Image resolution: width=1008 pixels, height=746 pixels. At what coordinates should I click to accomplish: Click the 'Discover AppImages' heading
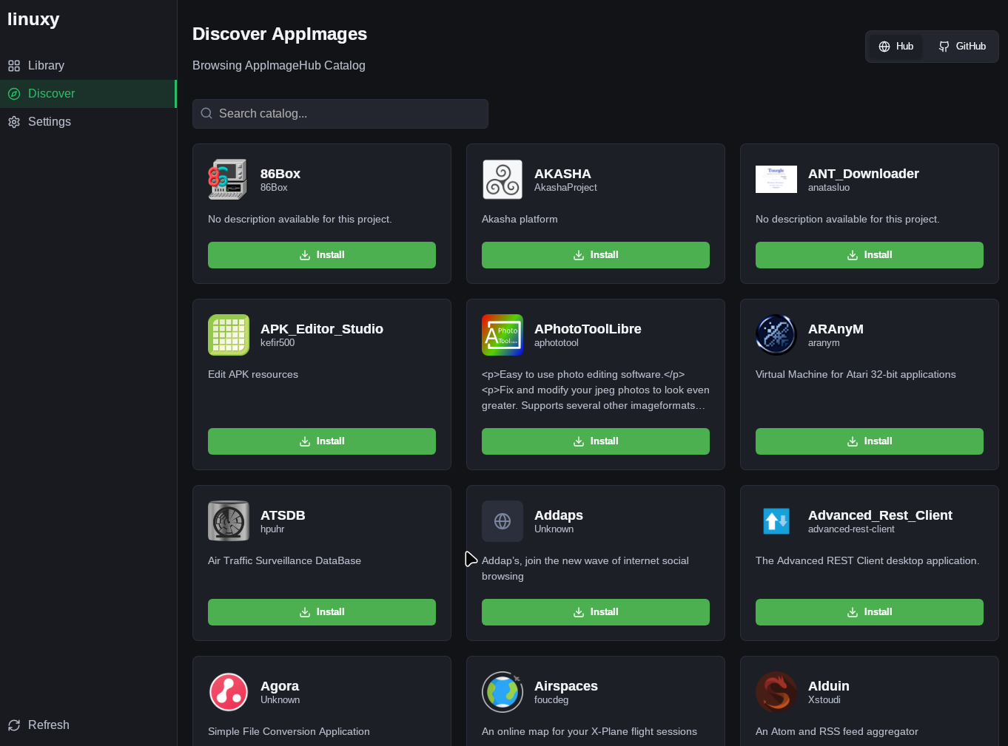tap(280, 34)
